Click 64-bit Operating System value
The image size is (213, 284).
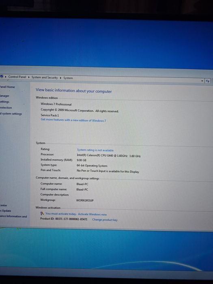click(x=92, y=166)
